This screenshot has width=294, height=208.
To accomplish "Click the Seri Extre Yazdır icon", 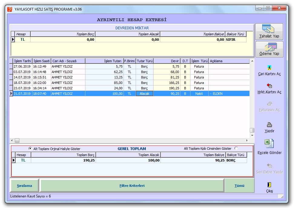I will point(269,165).
